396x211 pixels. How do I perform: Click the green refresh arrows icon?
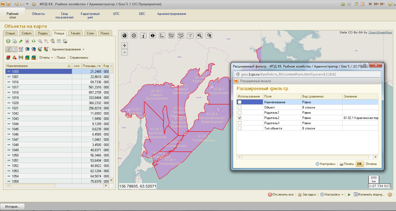34,41
